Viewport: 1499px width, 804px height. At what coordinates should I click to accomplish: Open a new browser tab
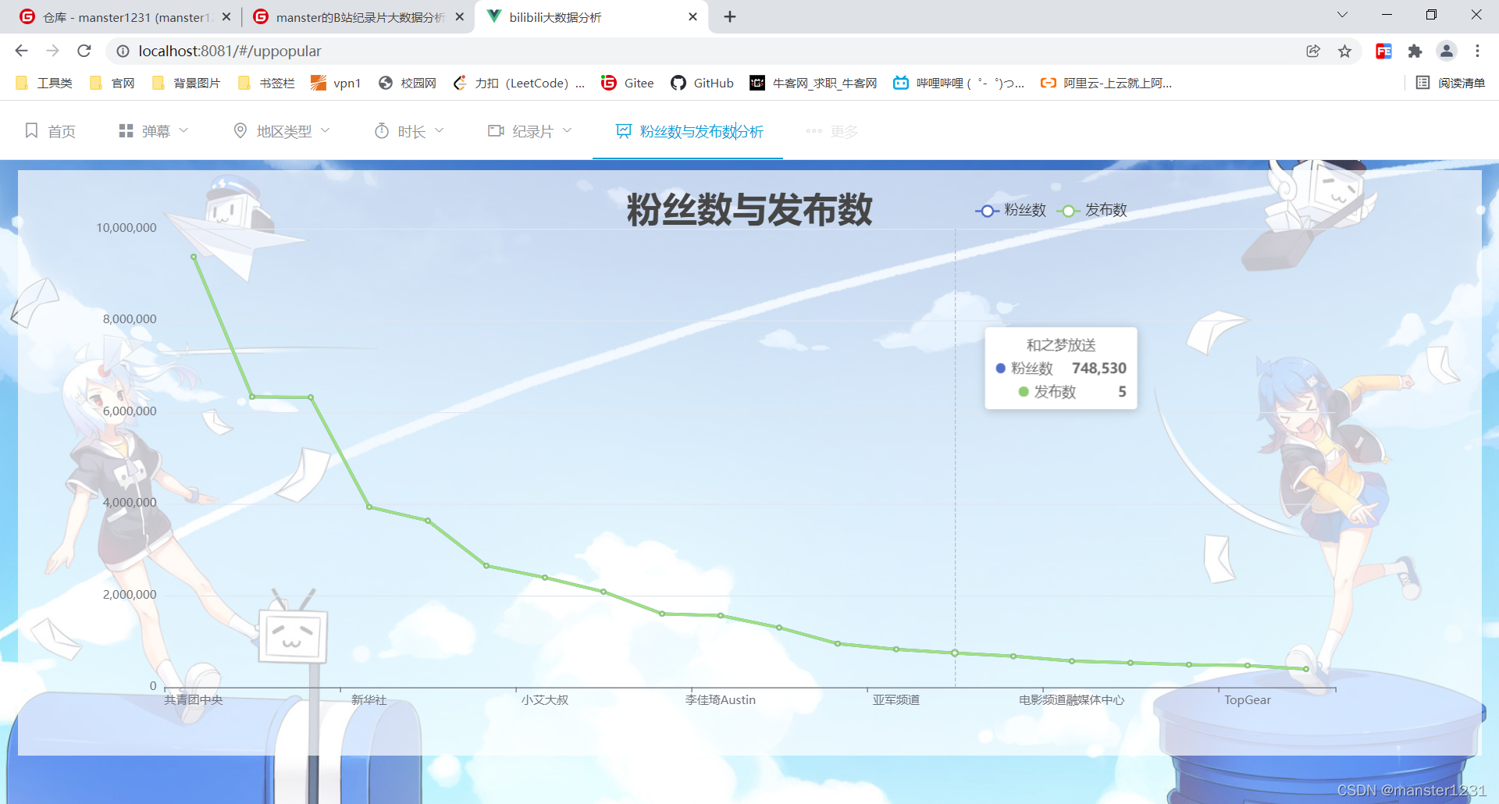click(x=730, y=16)
